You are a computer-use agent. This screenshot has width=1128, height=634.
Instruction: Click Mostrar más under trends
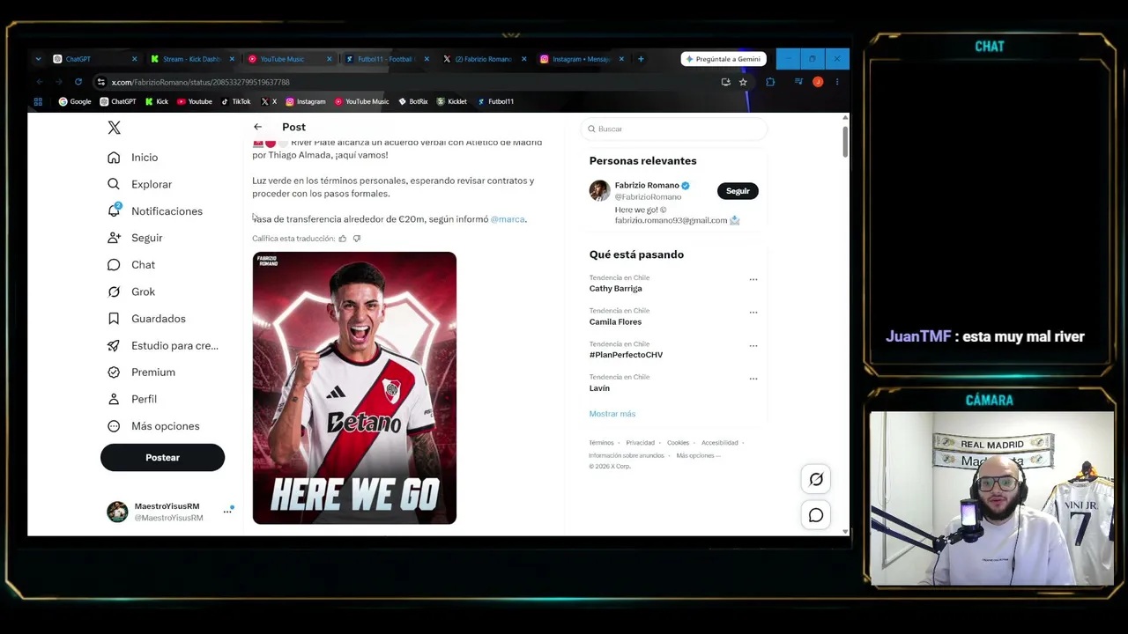(612, 414)
